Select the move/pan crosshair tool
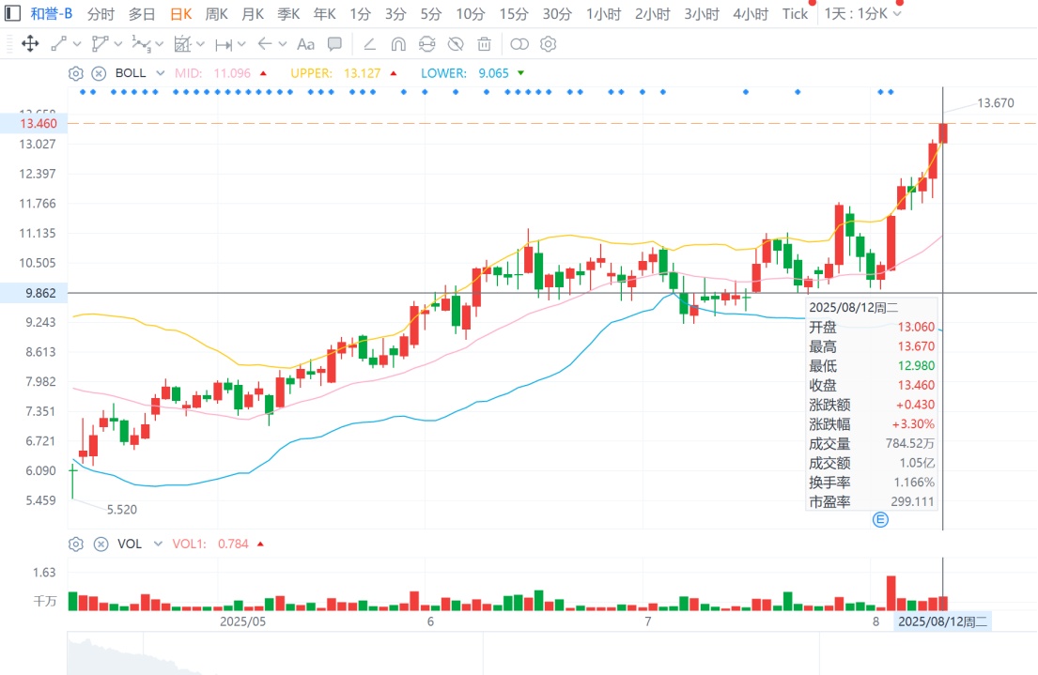Screen dimensions: 1038x675 30,44
